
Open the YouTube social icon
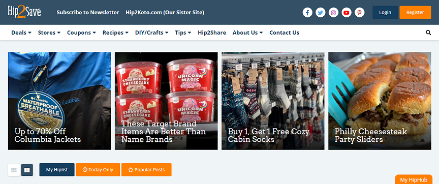tap(347, 13)
